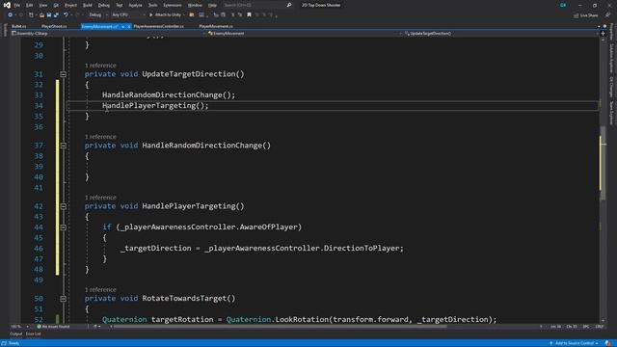Open the Output panel tab
The height and width of the screenshot is (347, 617).
click(15, 334)
